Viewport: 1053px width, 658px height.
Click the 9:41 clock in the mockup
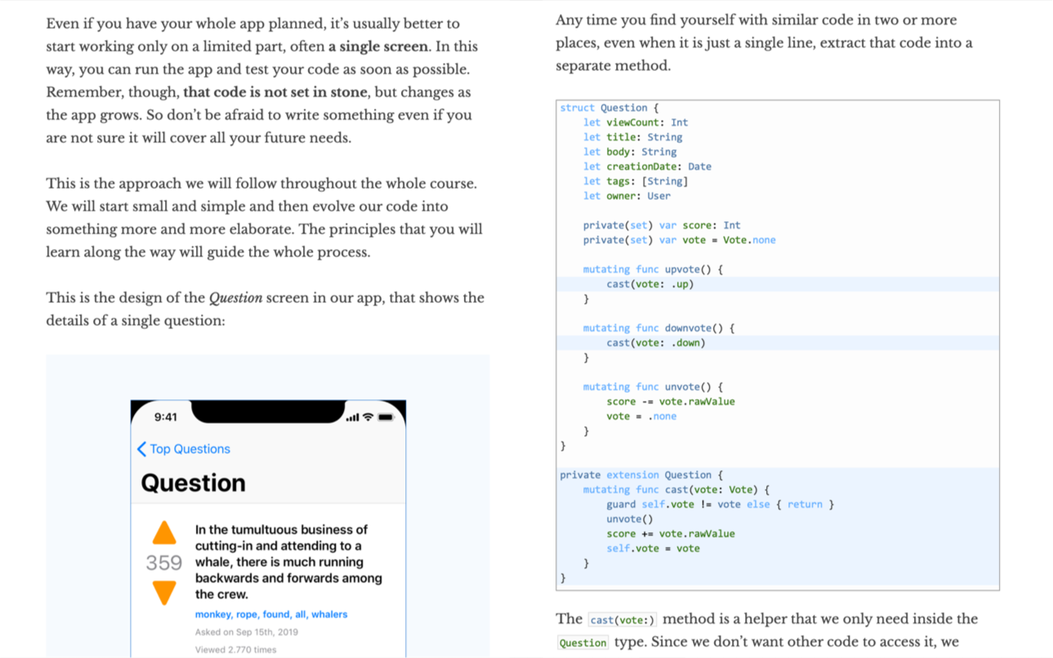(x=166, y=417)
